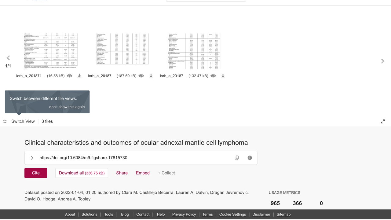Download the 132.47 kB file
Image resolution: width=391 pixels, height=220 pixels.
coord(223,76)
